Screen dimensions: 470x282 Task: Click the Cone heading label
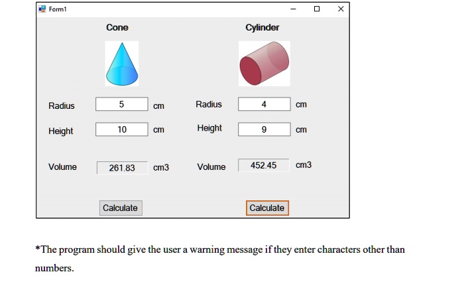click(x=117, y=27)
